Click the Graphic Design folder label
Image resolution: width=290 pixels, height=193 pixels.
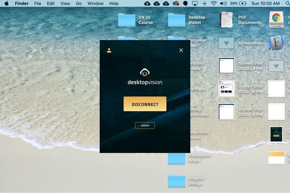(x=196, y=181)
